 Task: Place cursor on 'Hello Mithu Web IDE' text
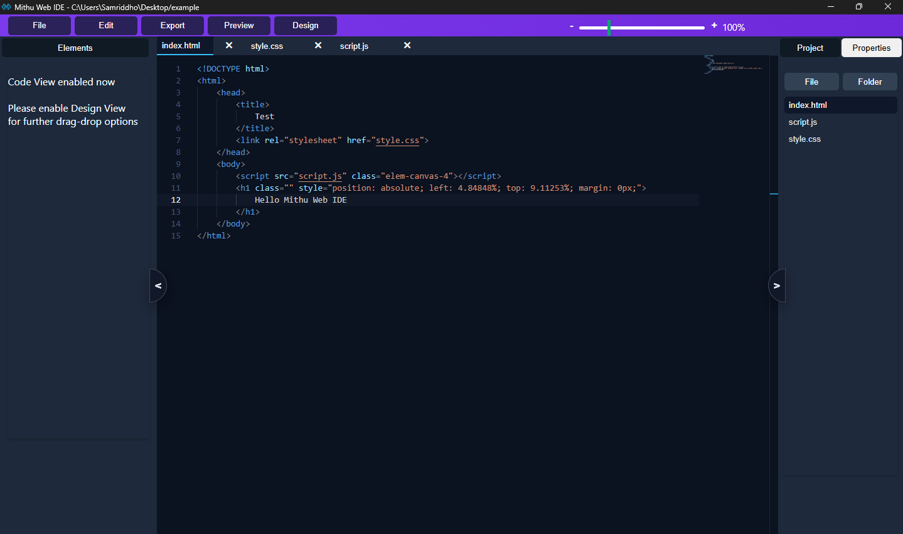[x=301, y=200]
